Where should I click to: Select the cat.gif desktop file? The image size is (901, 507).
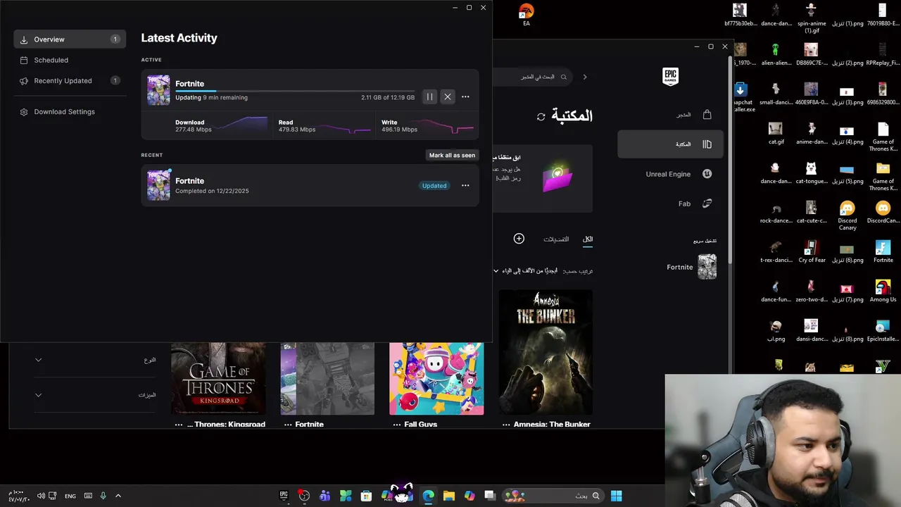(776, 133)
